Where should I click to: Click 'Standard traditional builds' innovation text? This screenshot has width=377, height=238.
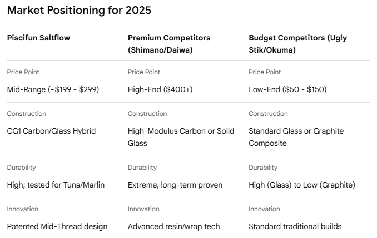[295, 226]
